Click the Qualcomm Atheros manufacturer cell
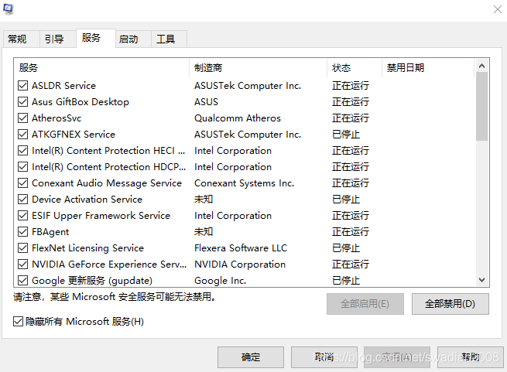 [x=238, y=118]
